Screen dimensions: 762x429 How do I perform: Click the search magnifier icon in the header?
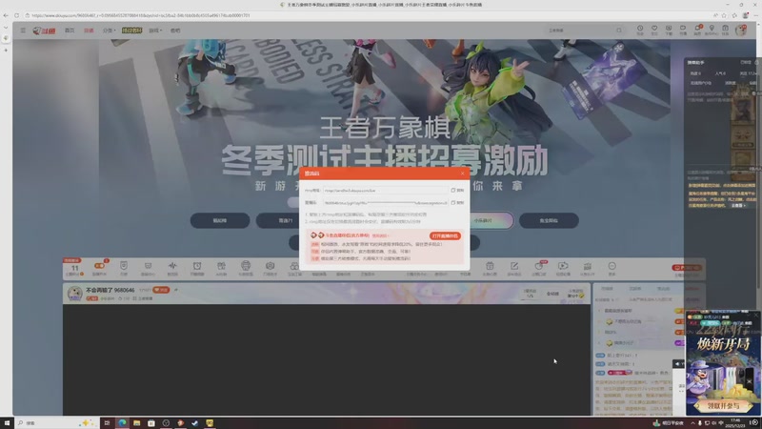pyautogui.click(x=618, y=31)
